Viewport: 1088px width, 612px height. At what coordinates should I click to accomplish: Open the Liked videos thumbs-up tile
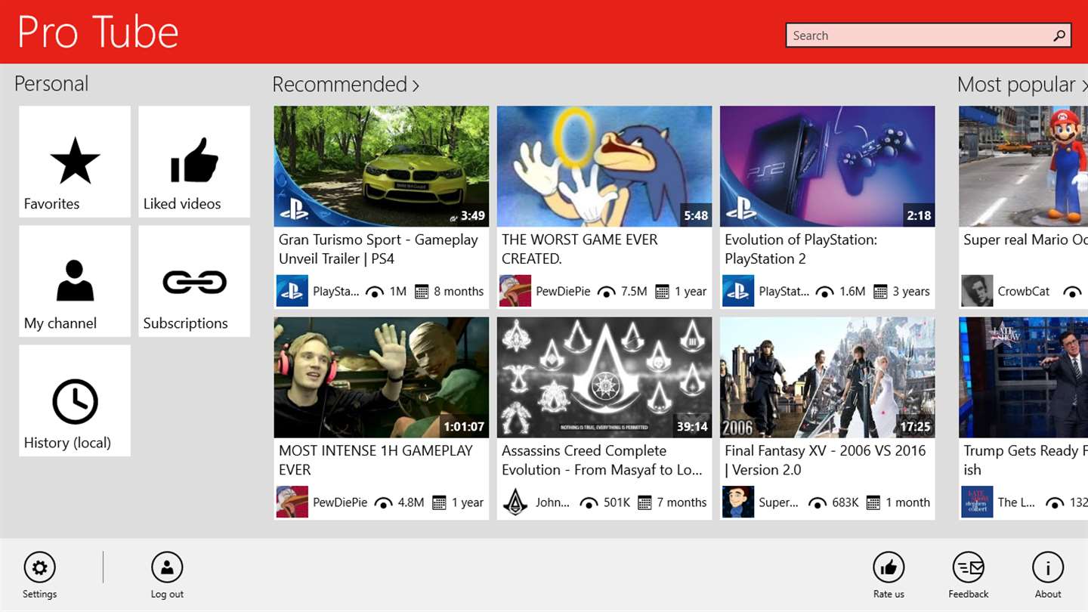pos(194,162)
